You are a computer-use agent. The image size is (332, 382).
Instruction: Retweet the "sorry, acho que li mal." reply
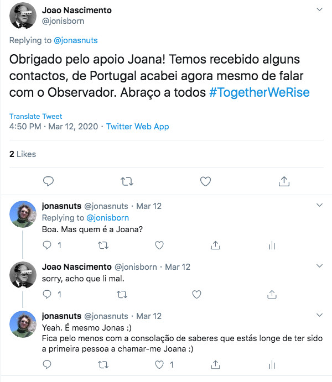click(x=122, y=295)
